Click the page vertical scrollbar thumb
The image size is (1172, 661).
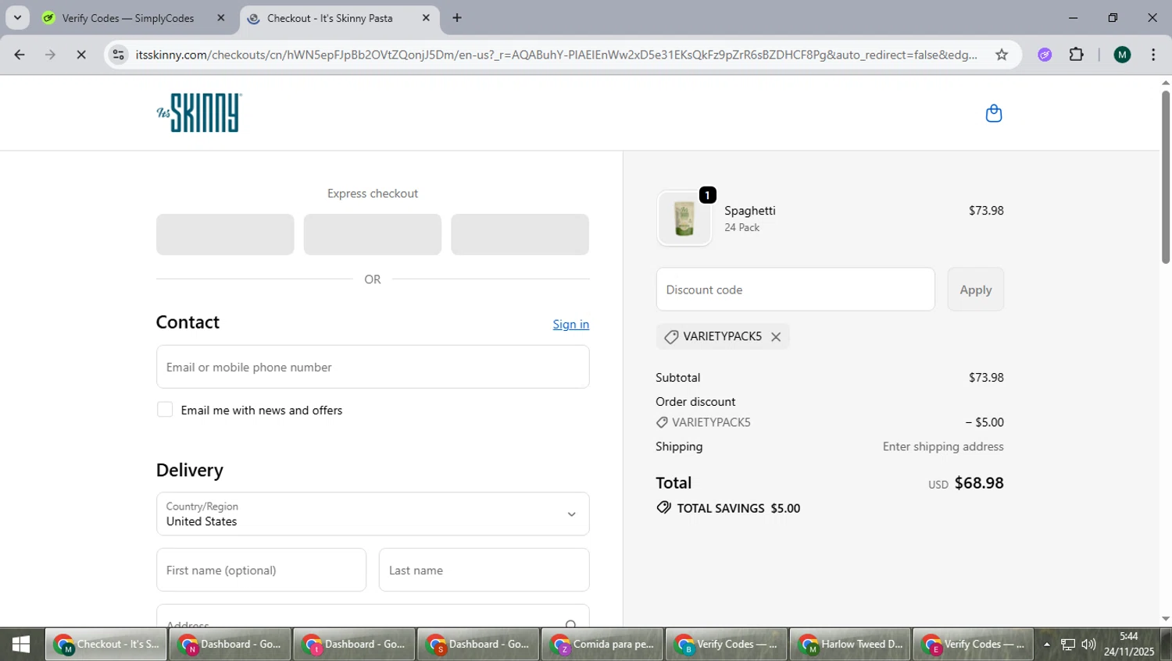tap(1165, 177)
